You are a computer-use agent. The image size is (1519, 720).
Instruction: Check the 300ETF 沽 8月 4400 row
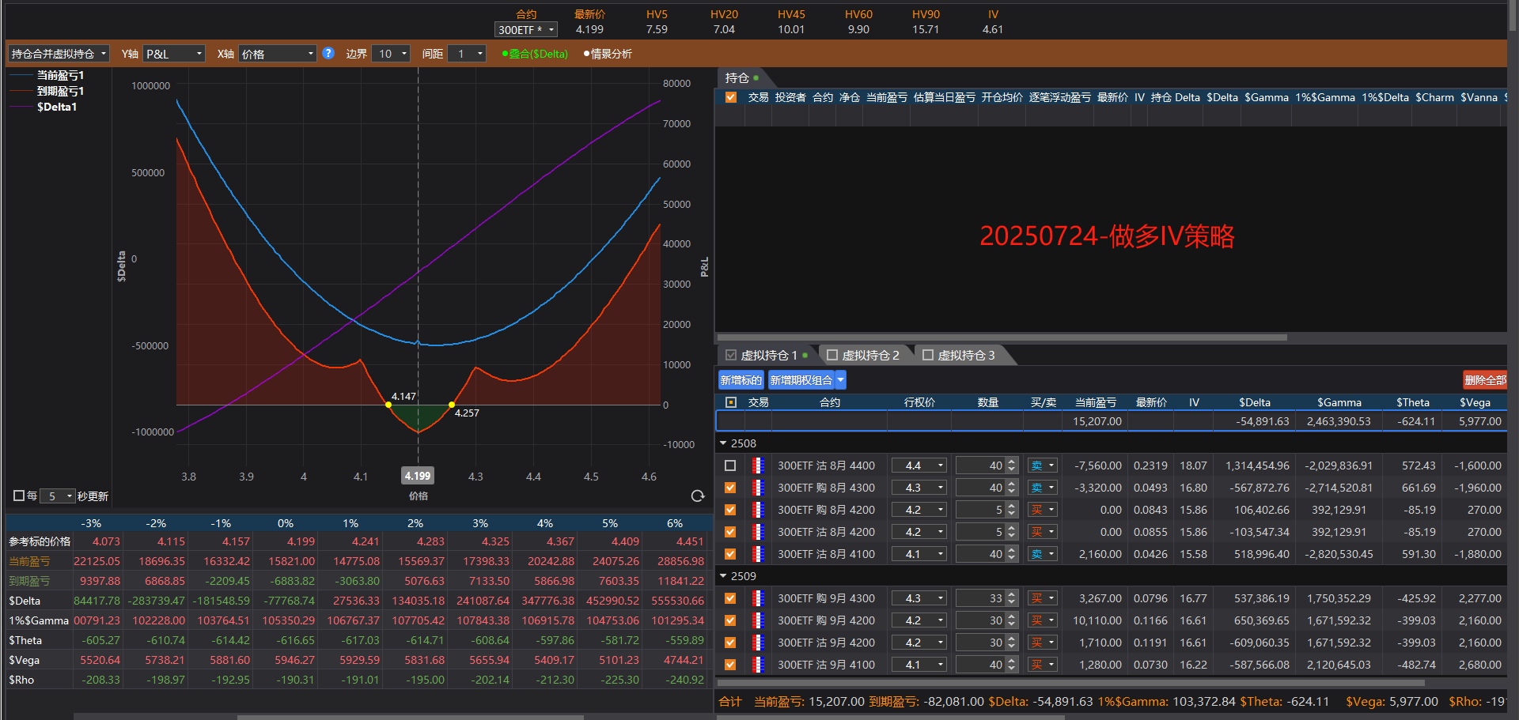730,466
